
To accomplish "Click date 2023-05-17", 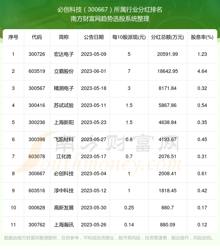I will [94, 157].
